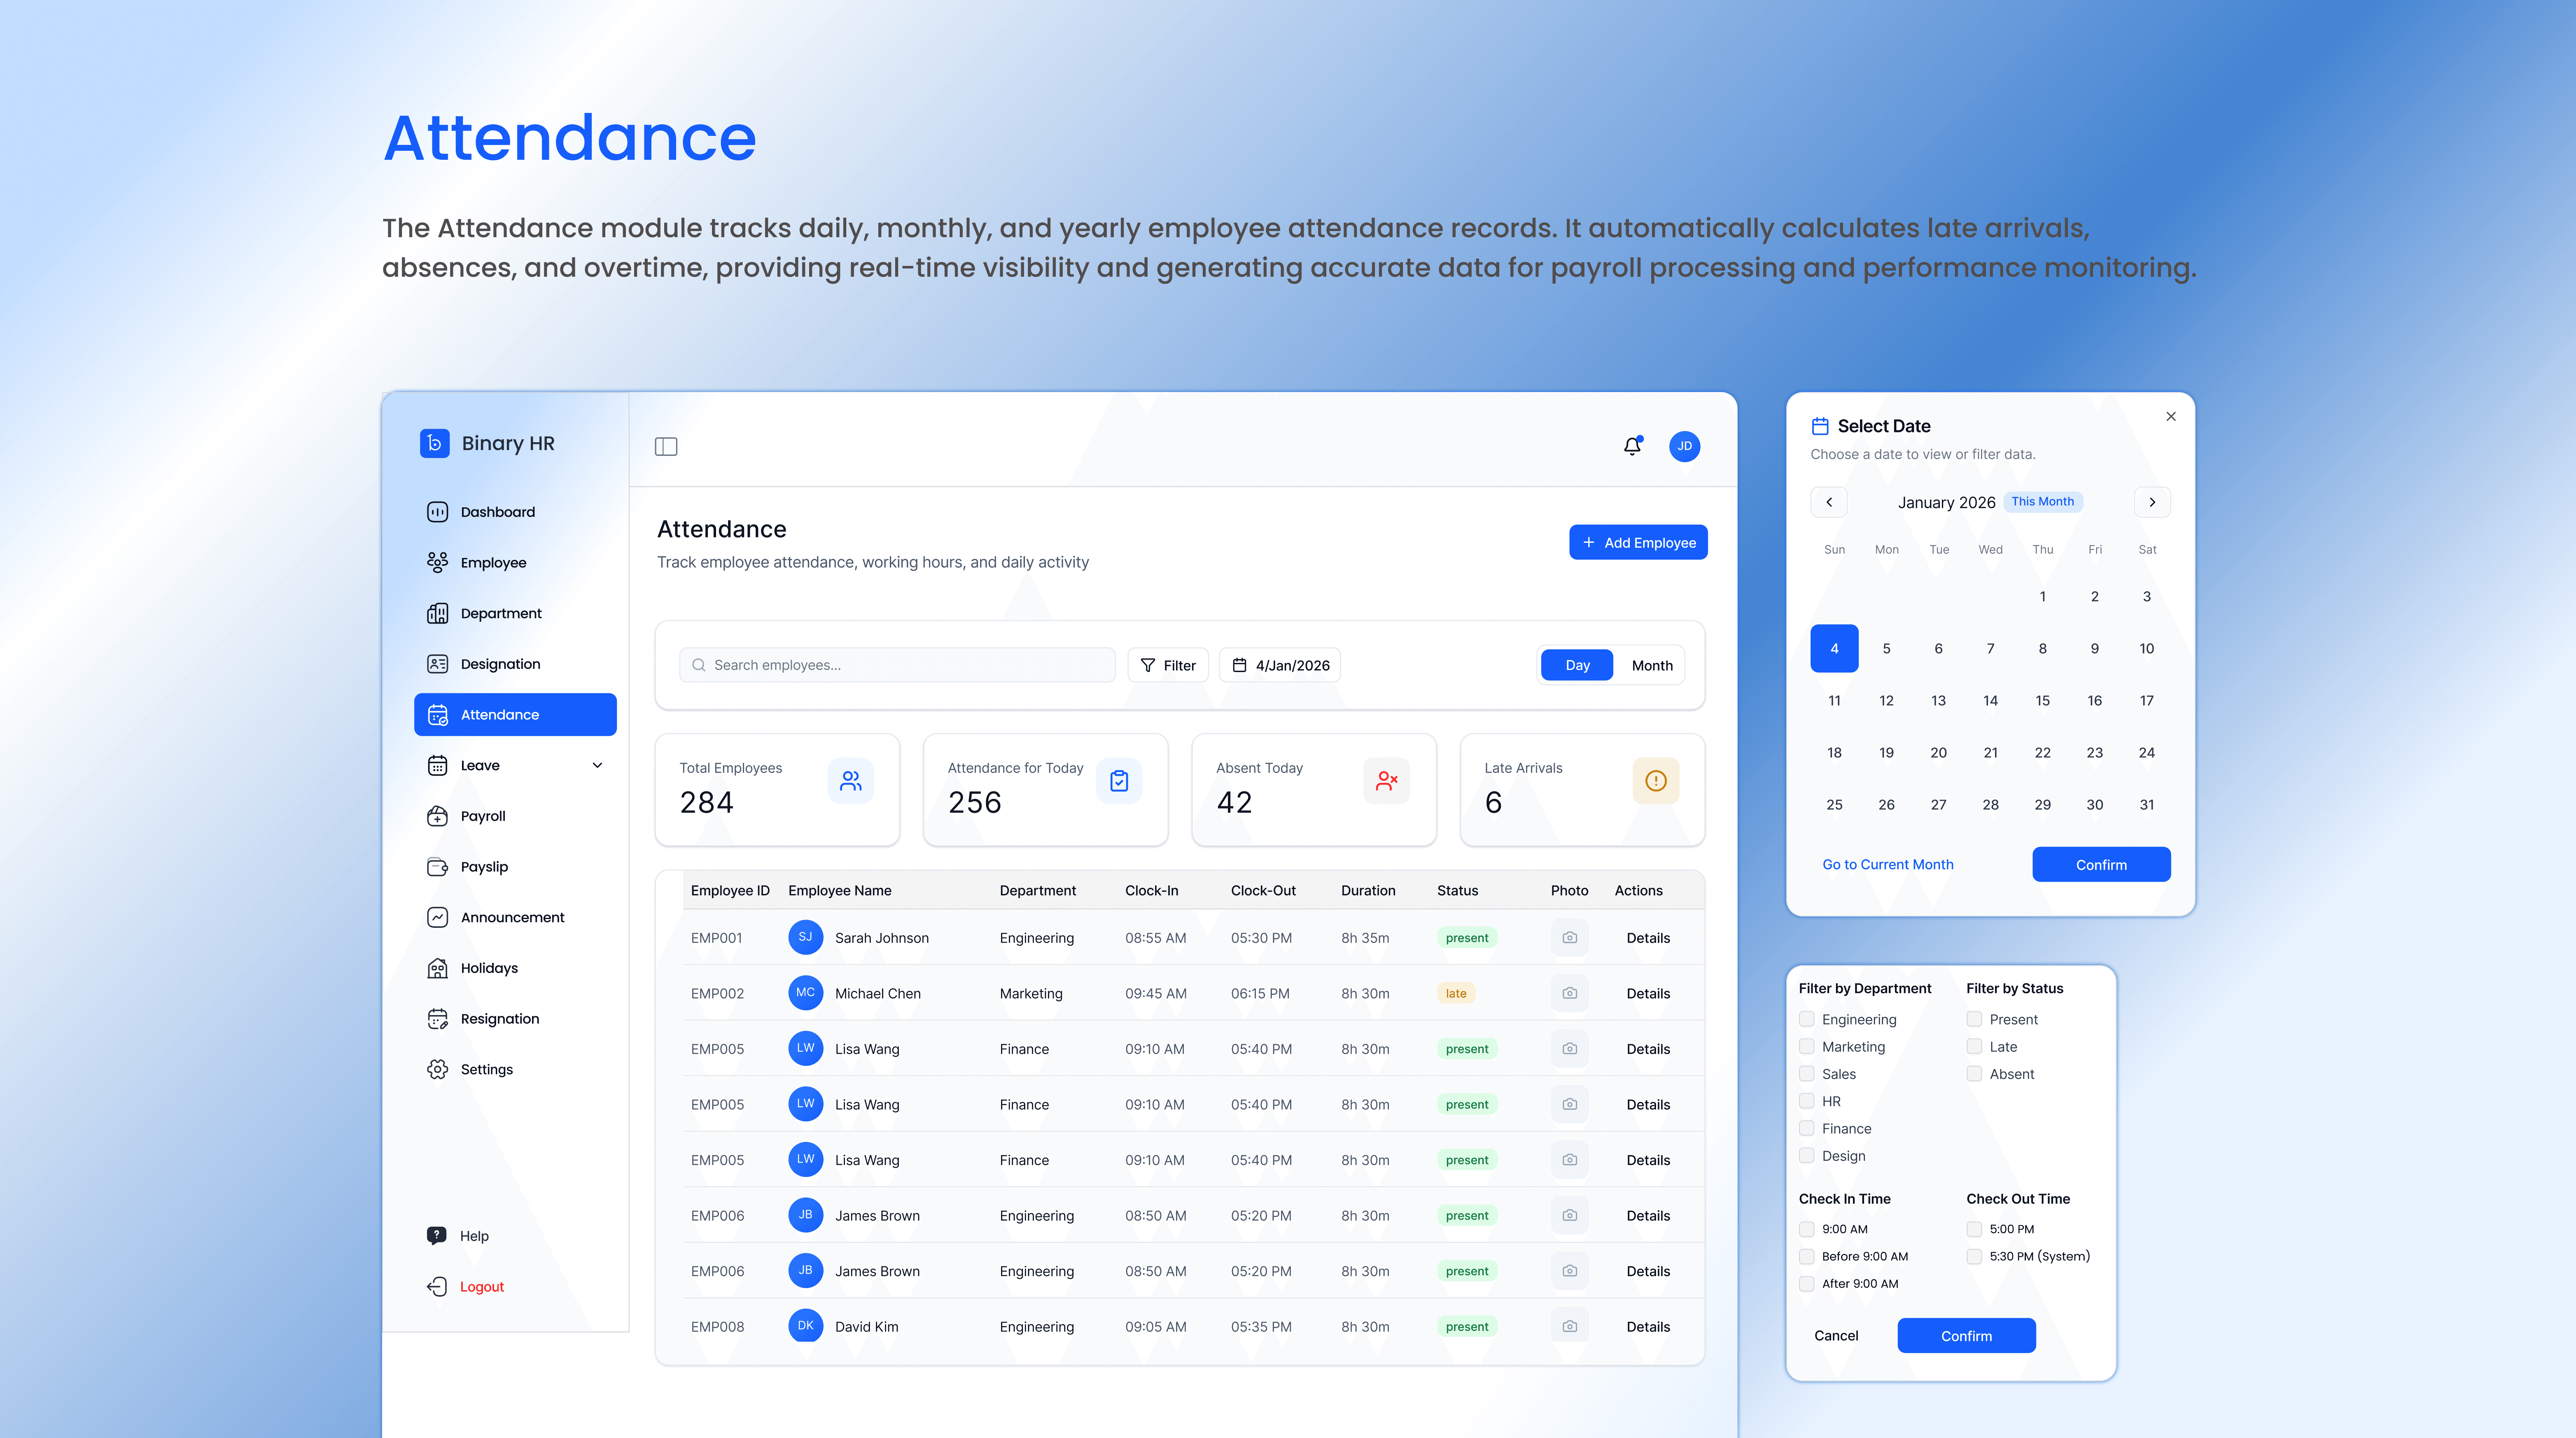The image size is (2576, 1438).
Task: Open the Announcement menu item
Action: click(x=512, y=917)
